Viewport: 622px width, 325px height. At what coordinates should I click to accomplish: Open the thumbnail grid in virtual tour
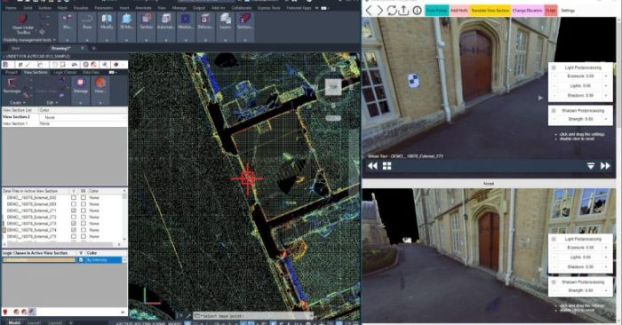click(387, 166)
